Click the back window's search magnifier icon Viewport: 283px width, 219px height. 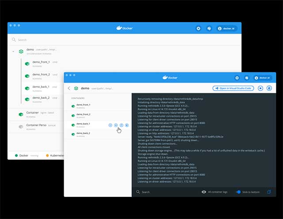(x=14, y=39)
